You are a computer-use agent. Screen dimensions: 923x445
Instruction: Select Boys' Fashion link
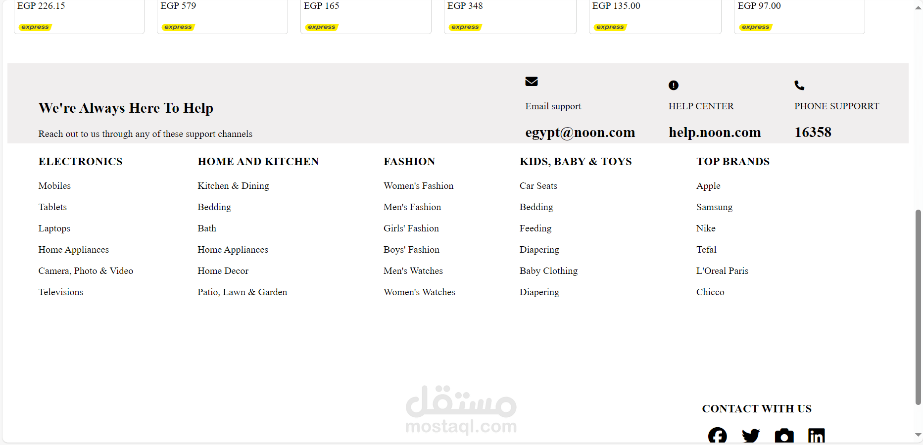pos(411,250)
